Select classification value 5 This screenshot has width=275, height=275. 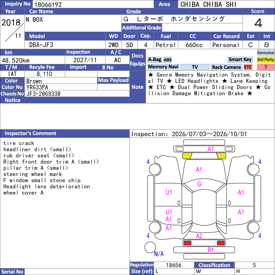click(x=254, y=265)
